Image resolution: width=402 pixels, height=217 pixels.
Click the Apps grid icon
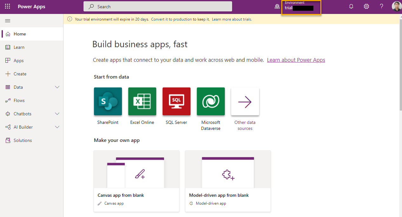click(x=8, y=61)
